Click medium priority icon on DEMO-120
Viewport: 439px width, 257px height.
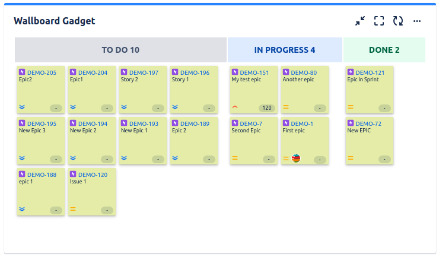(73, 209)
